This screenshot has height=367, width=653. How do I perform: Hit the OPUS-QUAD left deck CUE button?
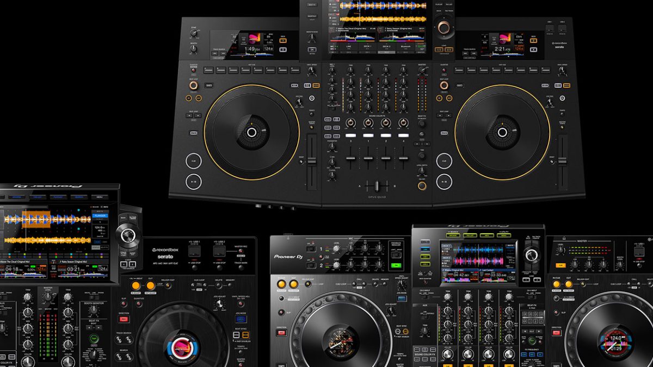194,161
